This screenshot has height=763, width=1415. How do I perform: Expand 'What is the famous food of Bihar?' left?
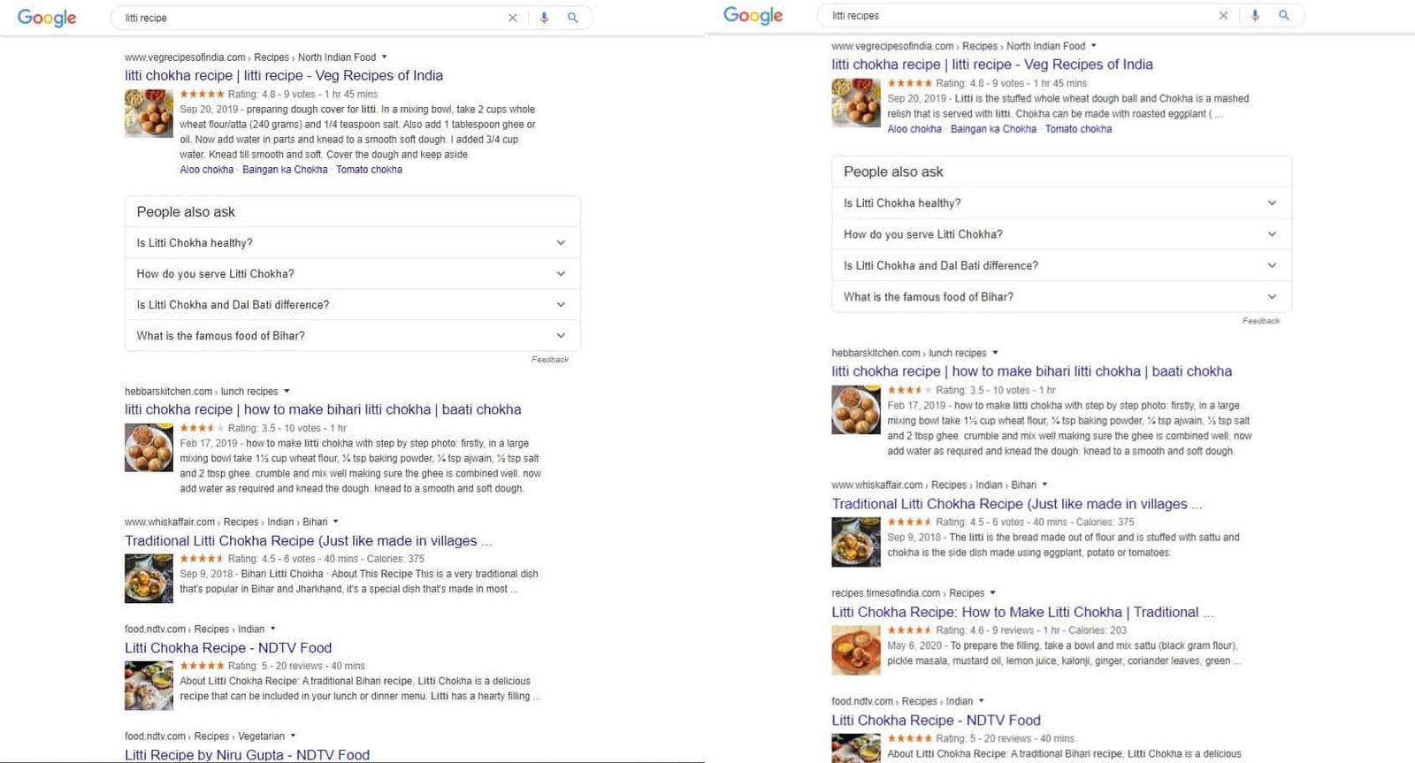(x=352, y=336)
